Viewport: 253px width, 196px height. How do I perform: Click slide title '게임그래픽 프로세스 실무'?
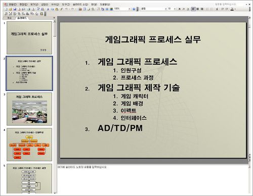[x=153, y=39]
